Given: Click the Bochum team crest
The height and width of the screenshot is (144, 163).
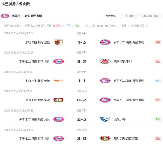Looking at the screenshot, I should (x=105, y=119).
